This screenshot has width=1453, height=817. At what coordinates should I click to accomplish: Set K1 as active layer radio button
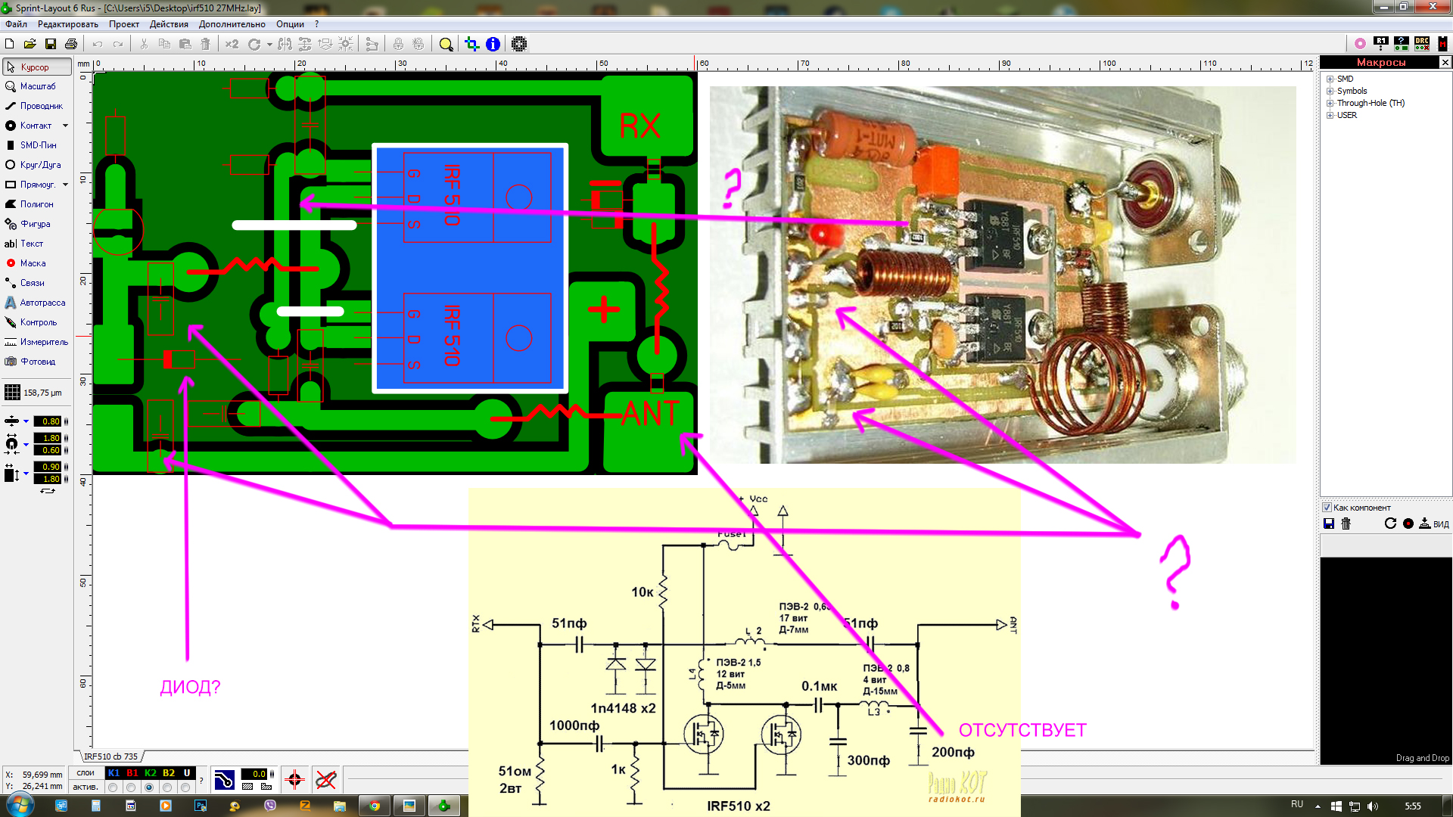point(114,787)
